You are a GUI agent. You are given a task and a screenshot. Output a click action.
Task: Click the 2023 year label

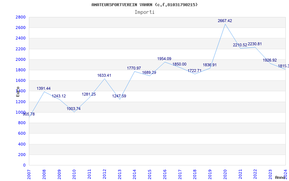271,174
